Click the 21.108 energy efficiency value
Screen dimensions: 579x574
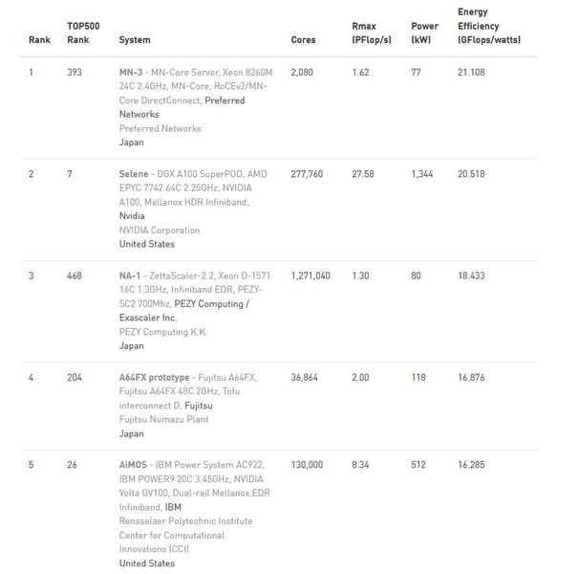click(x=473, y=72)
